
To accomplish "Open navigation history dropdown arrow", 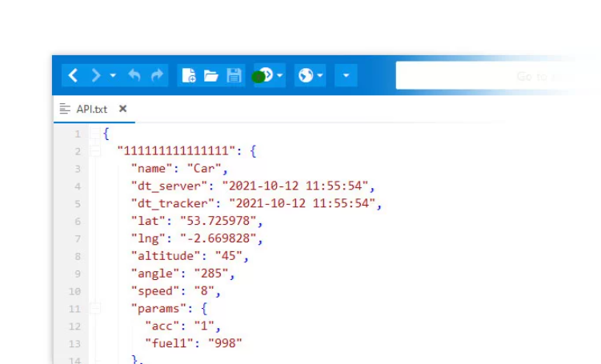I will pos(113,75).
